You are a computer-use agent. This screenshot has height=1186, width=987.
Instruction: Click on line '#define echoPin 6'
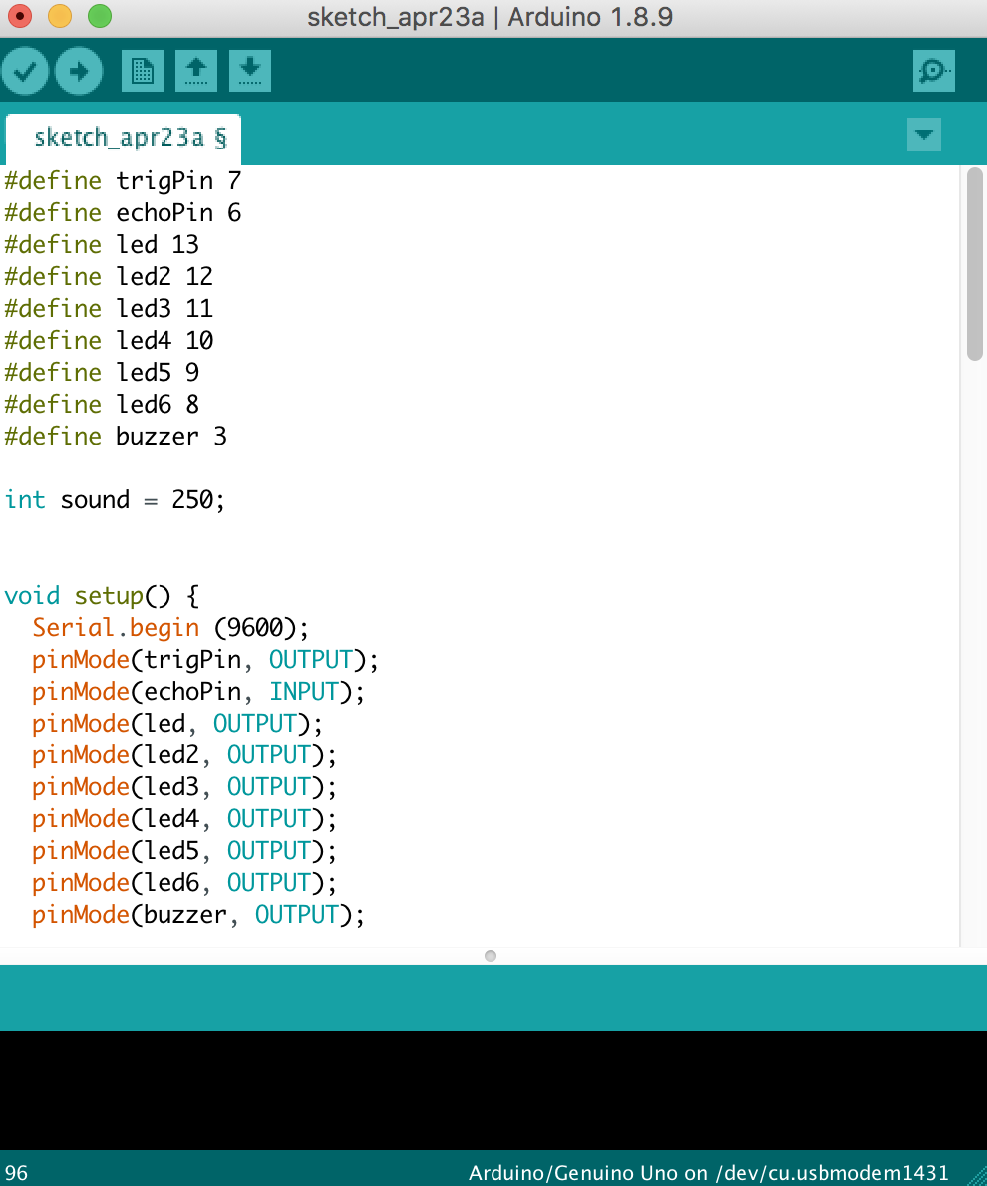(123, 213)
